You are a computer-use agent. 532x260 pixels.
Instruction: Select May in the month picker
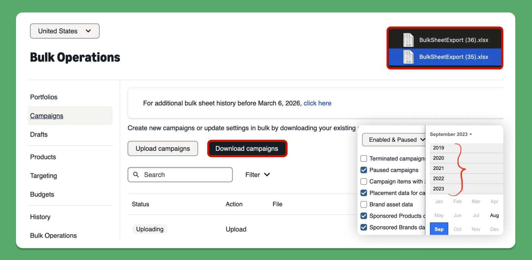coord(439,215)
